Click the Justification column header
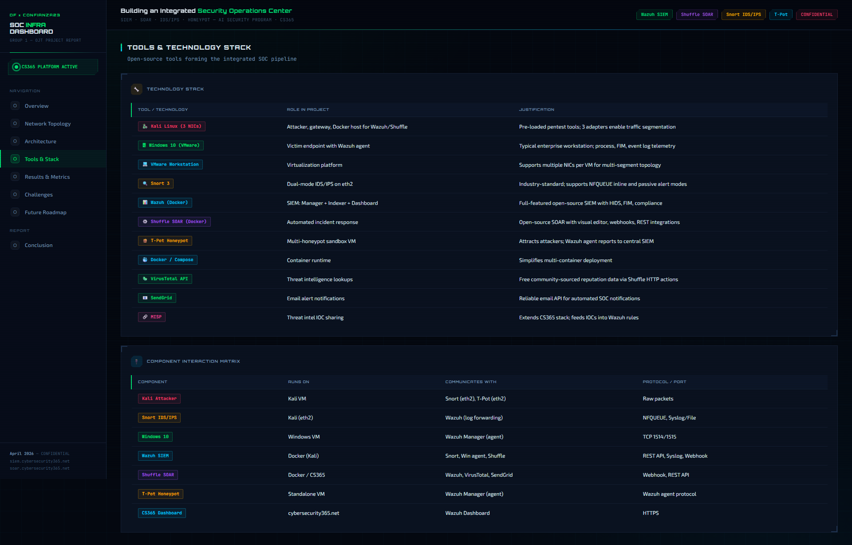The height and width of the screenshot is (545, 852). (x=536, y=110)
